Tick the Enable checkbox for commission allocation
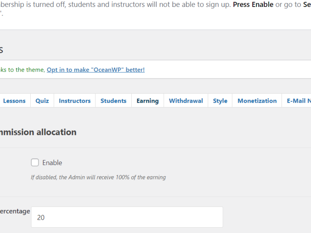The image size is (311, 233). coord(35,162)
